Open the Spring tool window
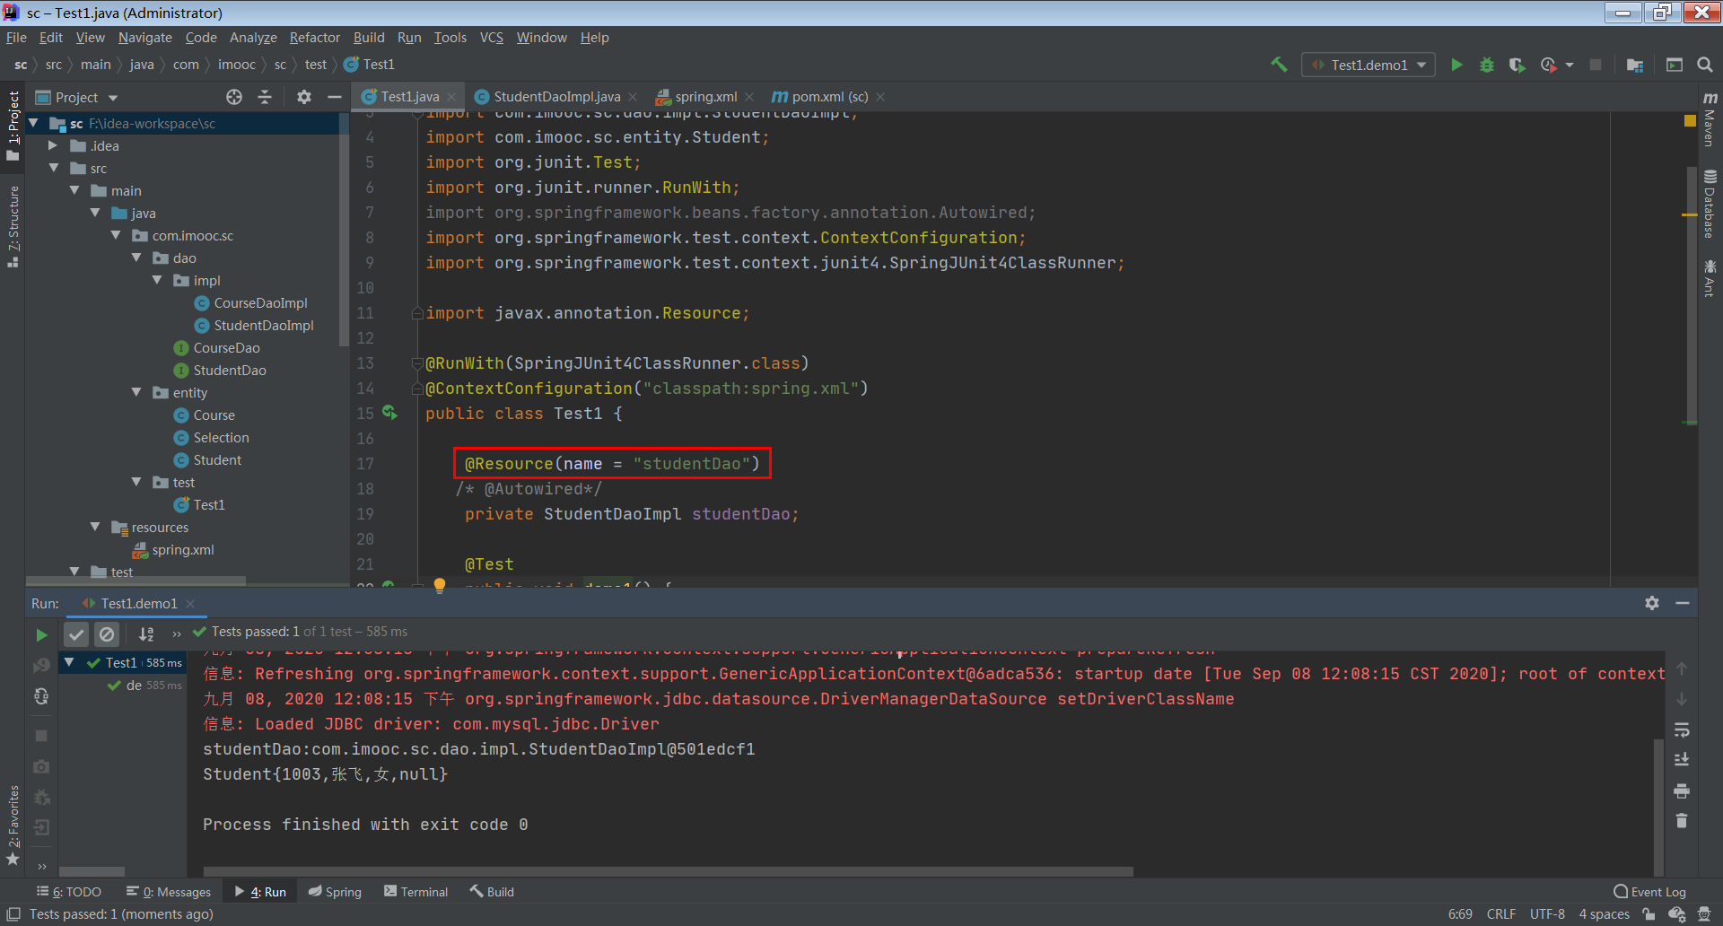 point(335,892)
